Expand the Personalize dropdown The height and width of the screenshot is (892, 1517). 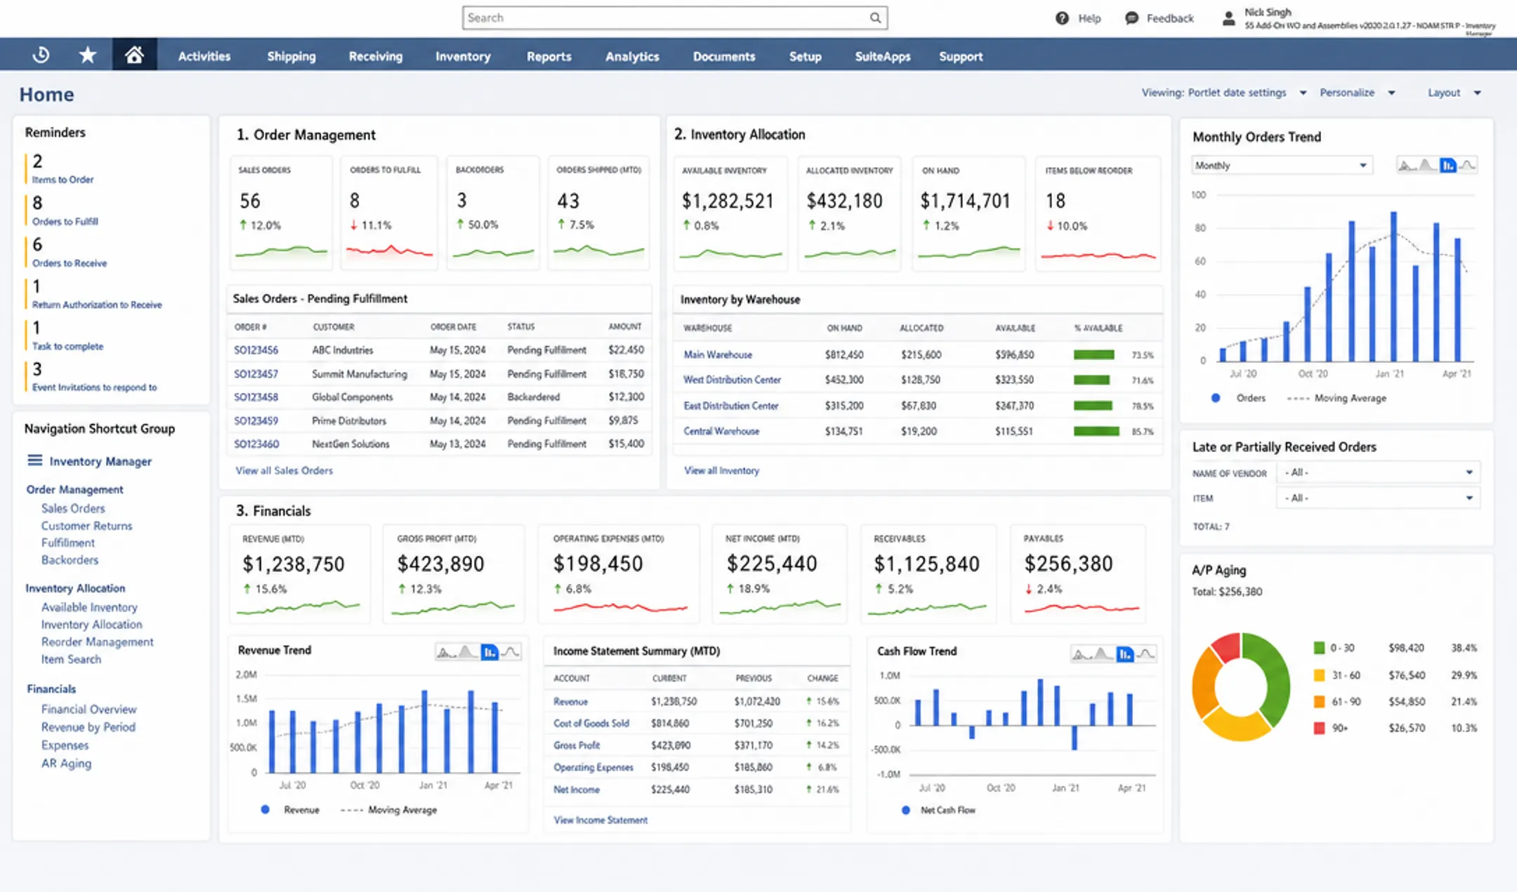tap(1357, 93)
